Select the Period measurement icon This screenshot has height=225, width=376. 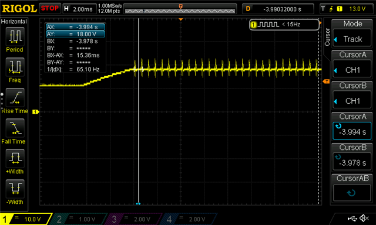point(15,36)
